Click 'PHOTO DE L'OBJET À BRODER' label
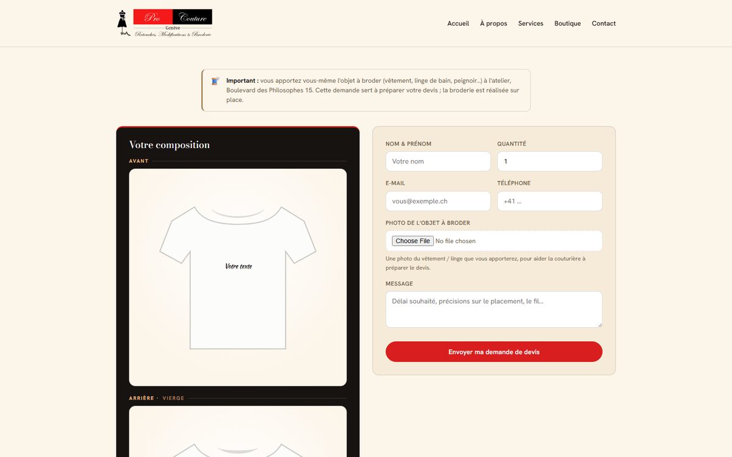The height and width of the screenshot is (457, 732). coord(428,223)
